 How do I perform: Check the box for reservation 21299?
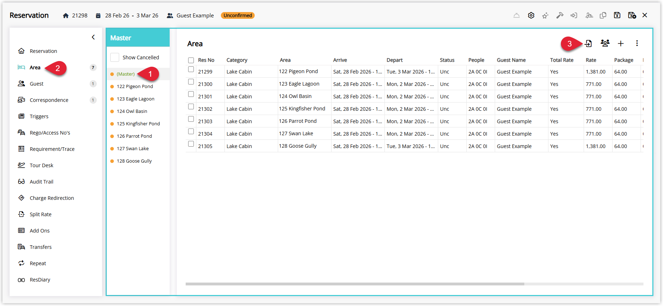[191, 70]
